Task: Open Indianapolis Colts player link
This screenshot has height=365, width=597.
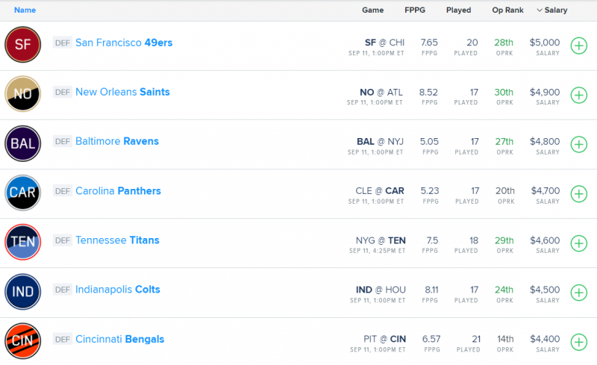Action: (x=118, y=290)
